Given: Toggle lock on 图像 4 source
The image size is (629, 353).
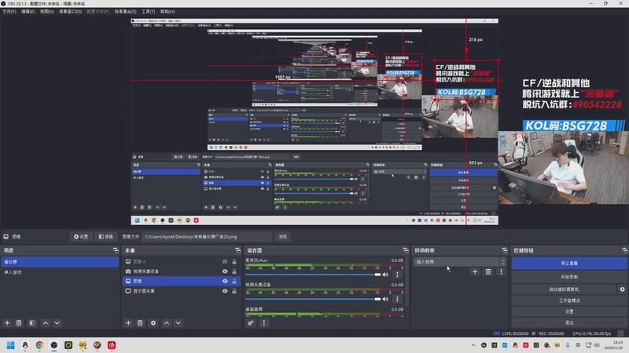Looking at the screenshot, I should [x=234, y=261].
